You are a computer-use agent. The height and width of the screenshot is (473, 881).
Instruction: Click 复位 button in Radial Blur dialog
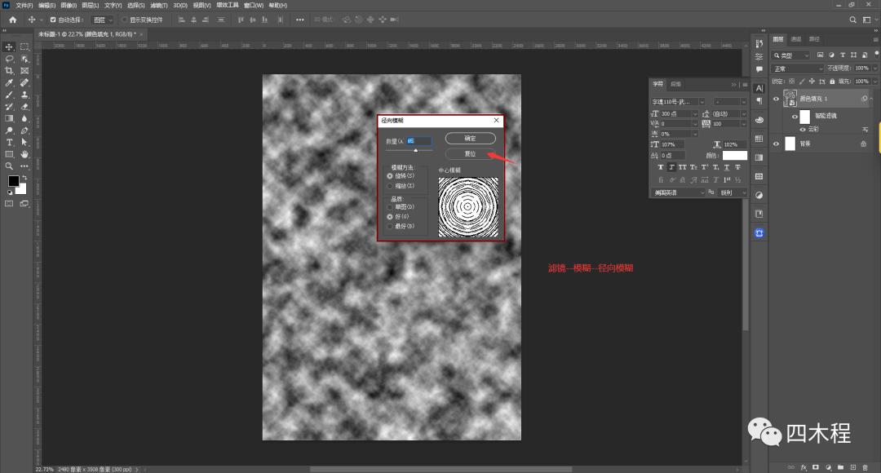[x=471, y=153]
